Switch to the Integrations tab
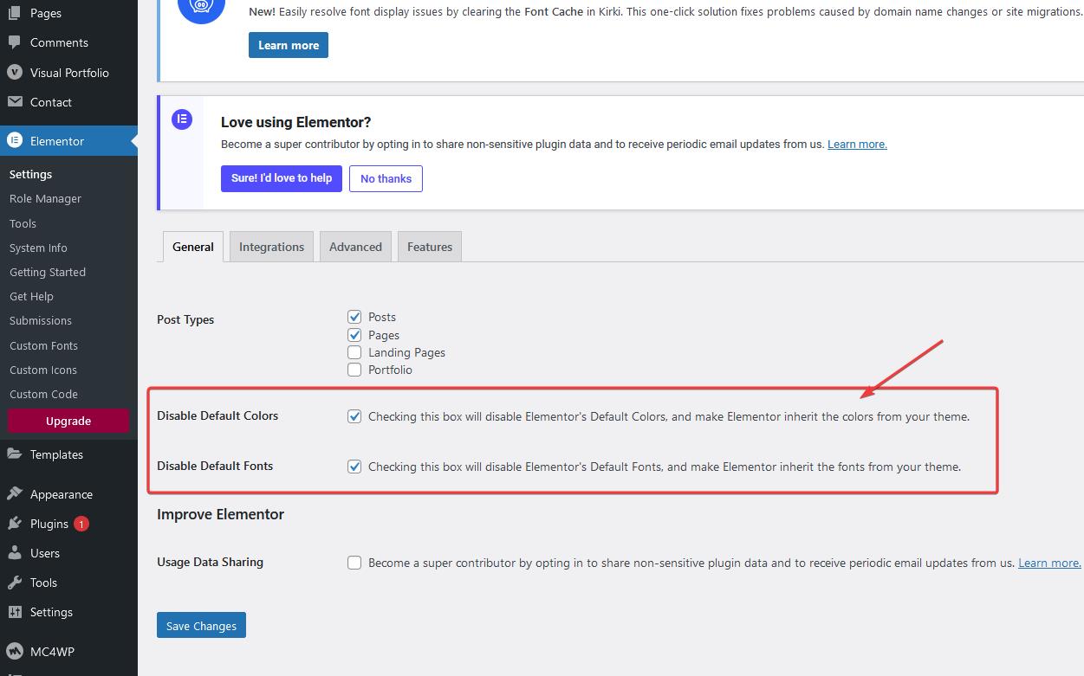 click(x=272, y=247)
